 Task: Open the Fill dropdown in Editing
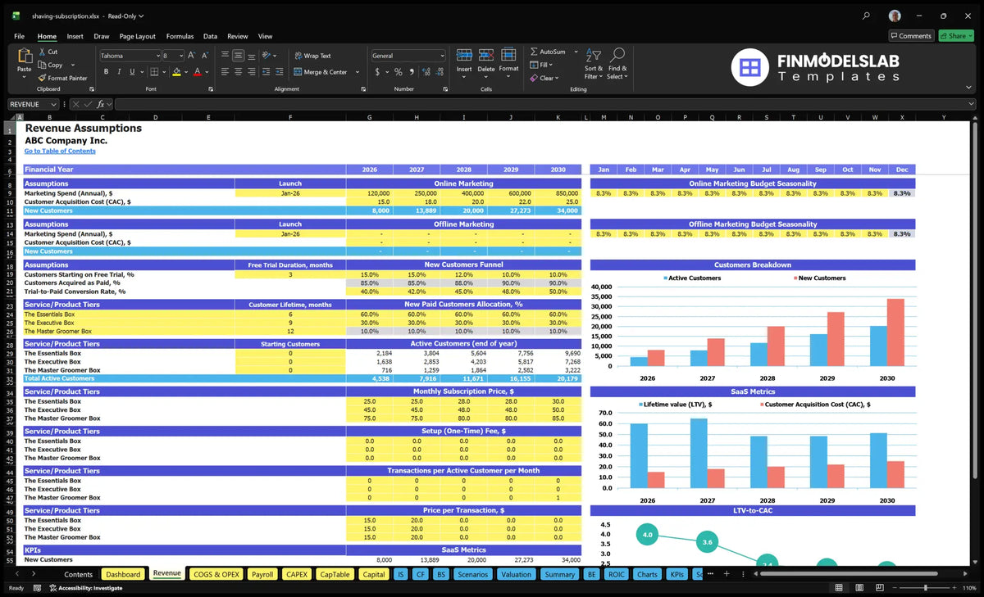pos(542,65)
